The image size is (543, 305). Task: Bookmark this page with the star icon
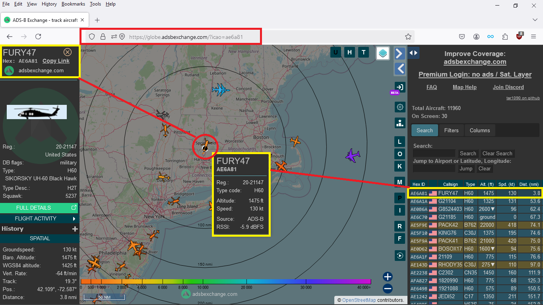408,37
